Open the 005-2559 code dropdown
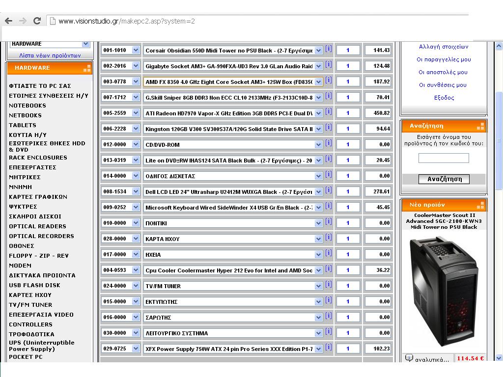Image resolution: width=503 pixels, height=377 pixels. click(136, 113)
